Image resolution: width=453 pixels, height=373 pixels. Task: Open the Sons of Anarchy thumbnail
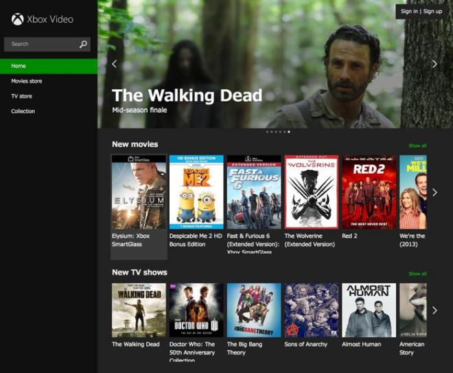tap(312, 310)
